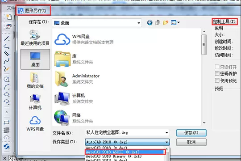Go back using blue back arrow
Viewport: 241px width, 161px height.
tap(150, 23)
